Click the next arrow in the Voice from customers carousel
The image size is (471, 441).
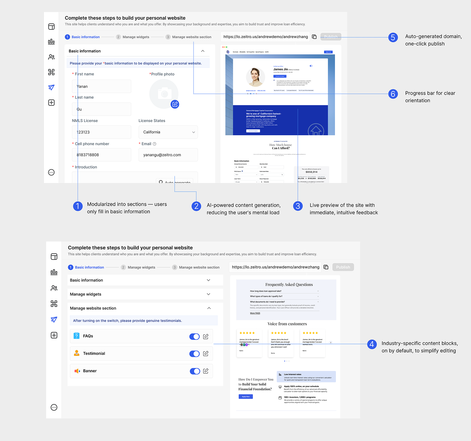[331, 343]
